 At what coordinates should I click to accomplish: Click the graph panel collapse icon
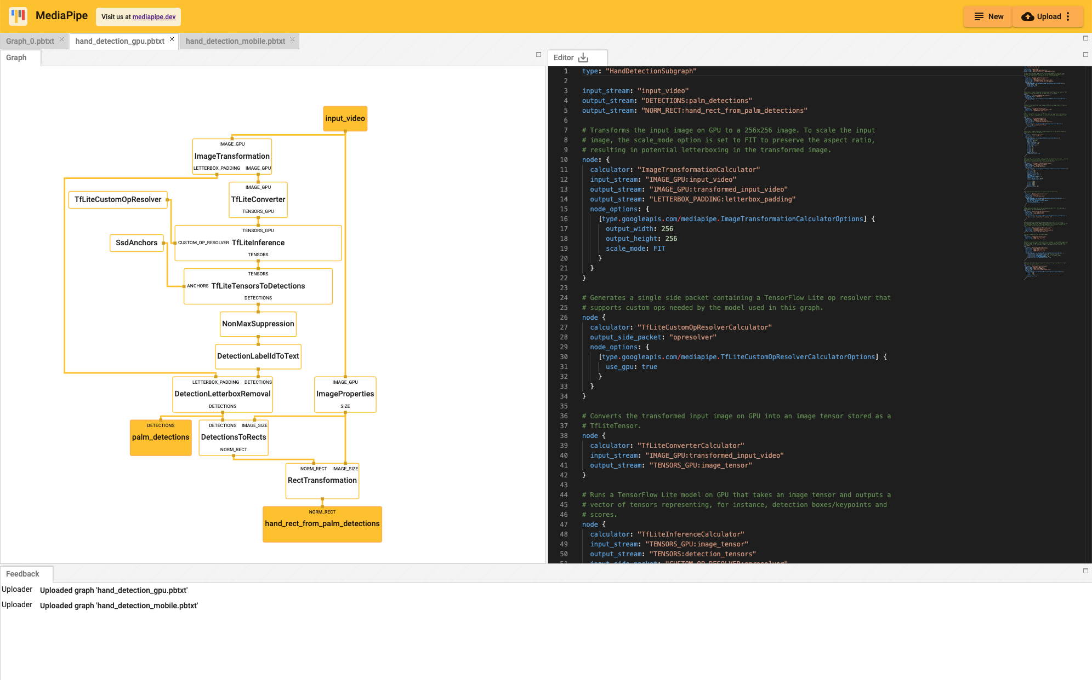click(538, 54)
